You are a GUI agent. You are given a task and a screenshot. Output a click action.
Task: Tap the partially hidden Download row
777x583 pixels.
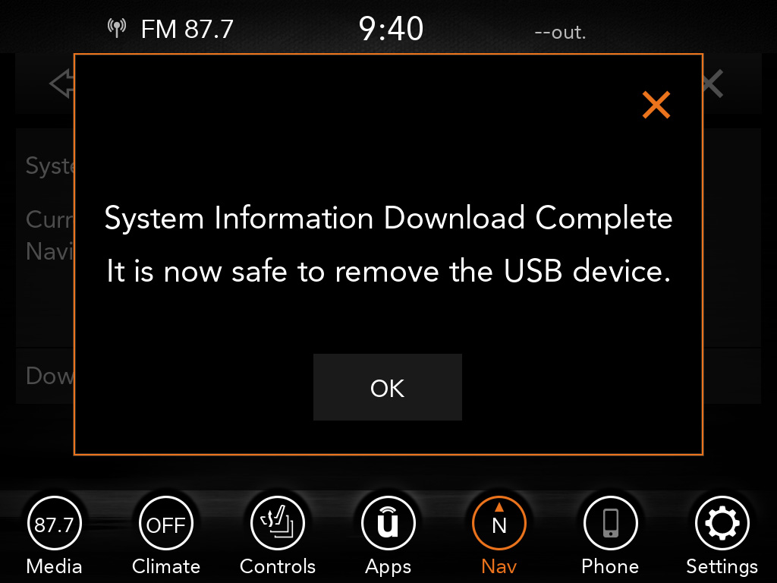pos(45,376)
